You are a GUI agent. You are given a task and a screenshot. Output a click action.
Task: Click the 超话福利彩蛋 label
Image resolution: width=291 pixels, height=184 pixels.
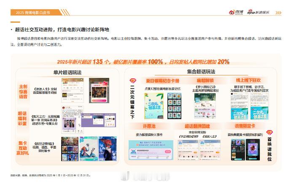pos(22,118)
